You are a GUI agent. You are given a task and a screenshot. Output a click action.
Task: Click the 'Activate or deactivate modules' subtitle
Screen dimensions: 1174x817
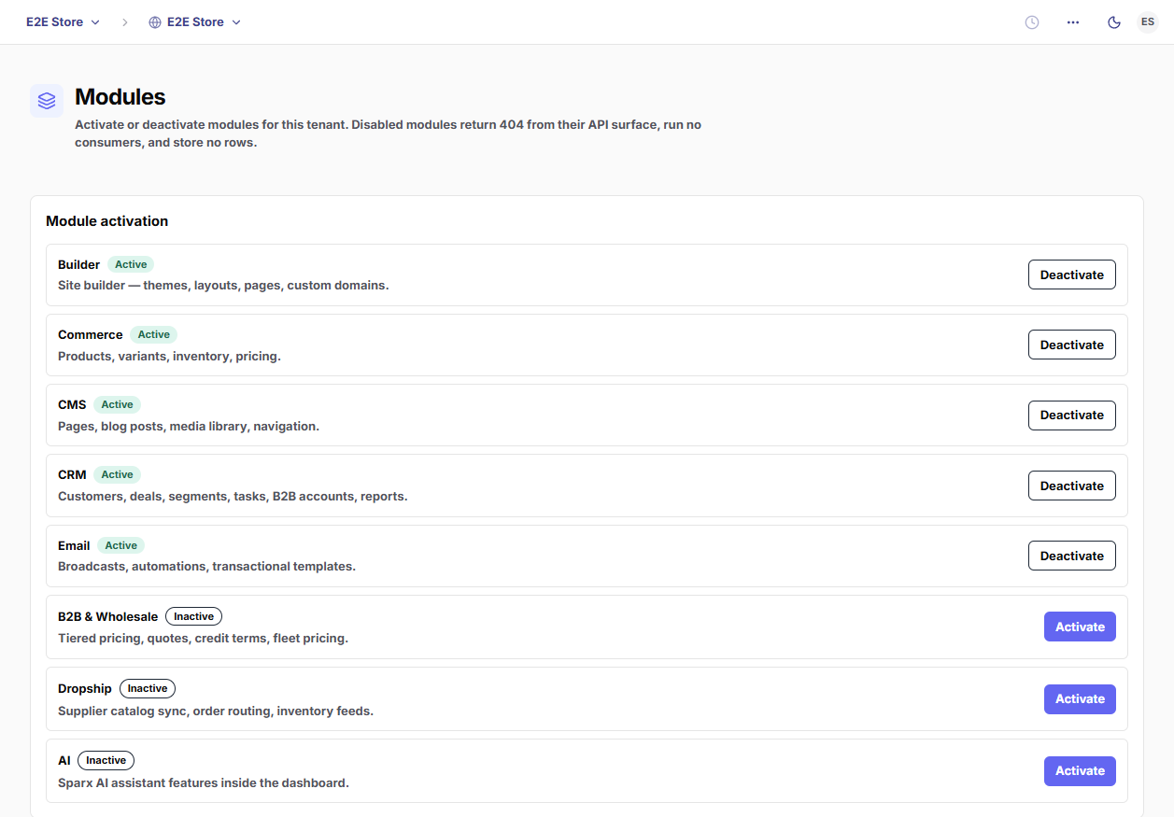tap(388, 134)
